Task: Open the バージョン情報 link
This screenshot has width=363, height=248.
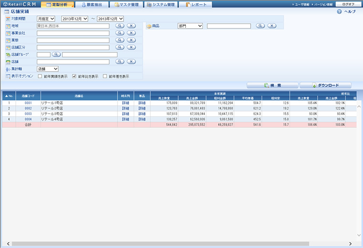Action: 323,4
